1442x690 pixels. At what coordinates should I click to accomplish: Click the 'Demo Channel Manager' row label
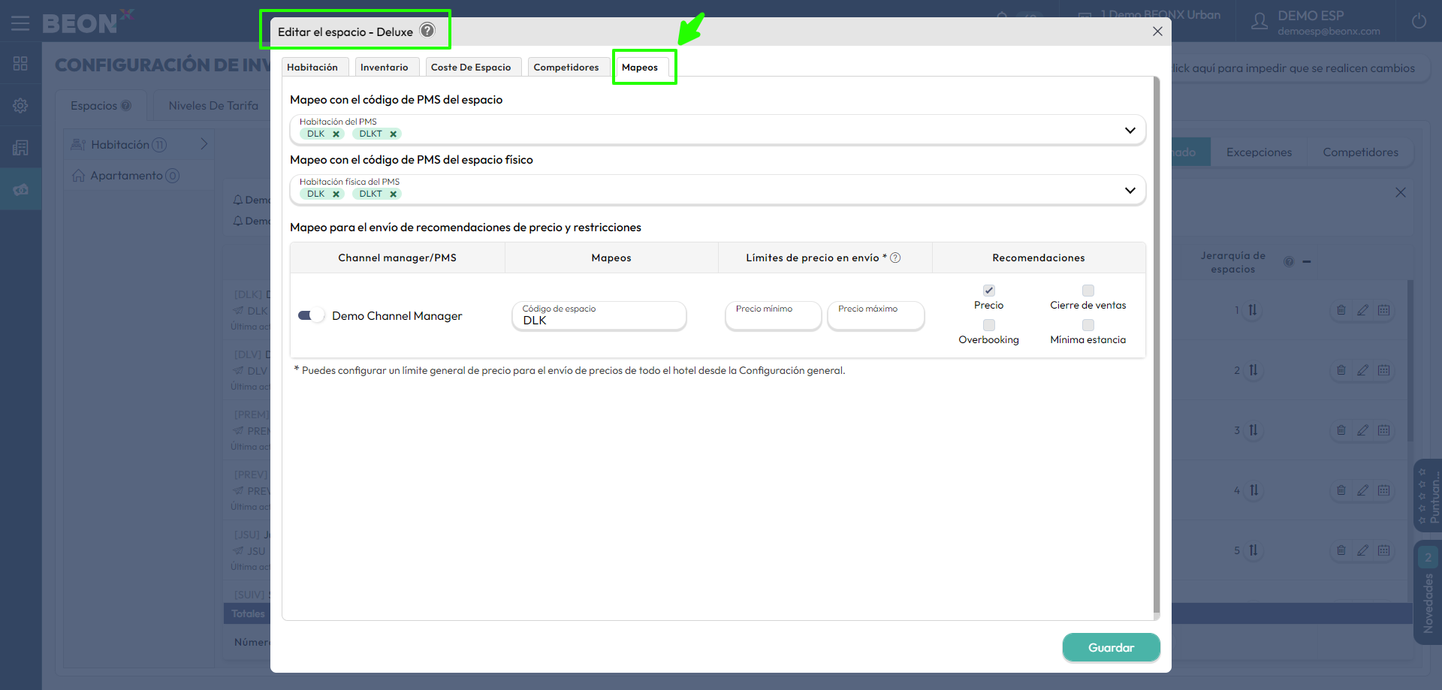point(397,316)
